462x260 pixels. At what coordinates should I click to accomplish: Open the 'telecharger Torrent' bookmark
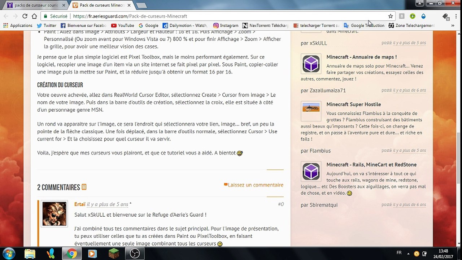[317, 26]
